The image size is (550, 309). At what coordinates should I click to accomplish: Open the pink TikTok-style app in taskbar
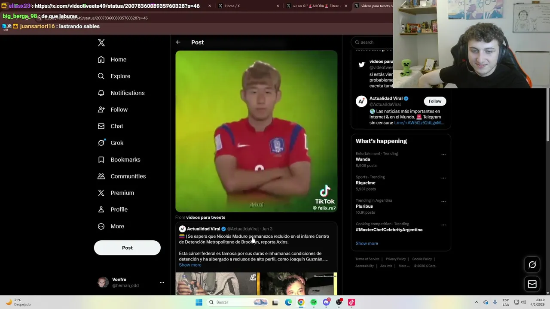click(x=351, y=302)
